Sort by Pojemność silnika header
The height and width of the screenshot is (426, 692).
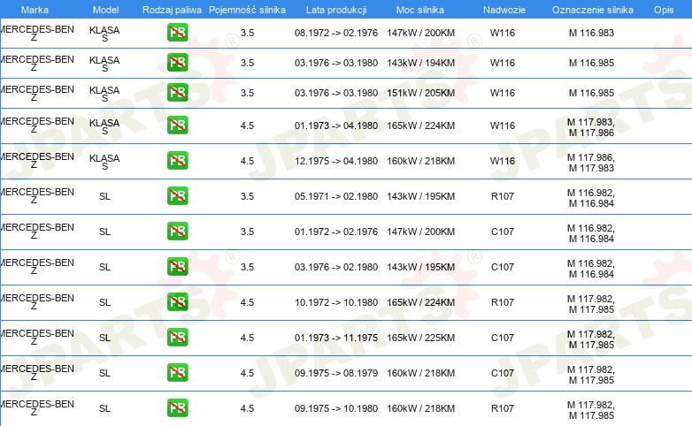(x=247, y=10)
